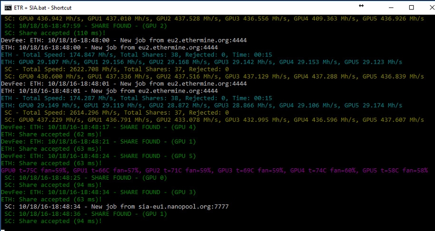
Task: Click the SC line starting 'GPU0 437.229 Mh/s'
Action: point(214,120)
